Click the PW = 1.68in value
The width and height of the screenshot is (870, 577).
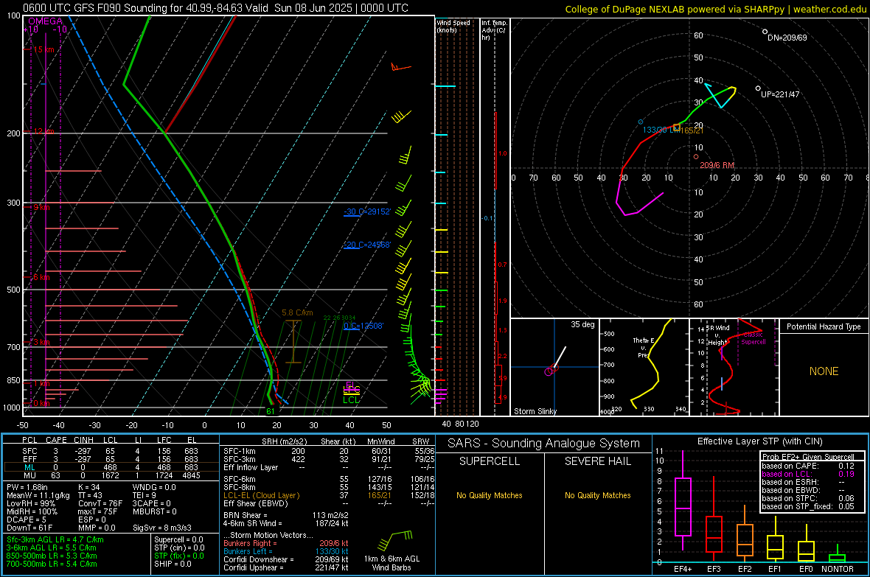pos(27,487)
